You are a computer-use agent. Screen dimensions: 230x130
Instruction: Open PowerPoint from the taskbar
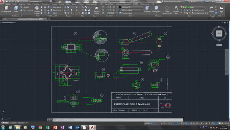55,127
